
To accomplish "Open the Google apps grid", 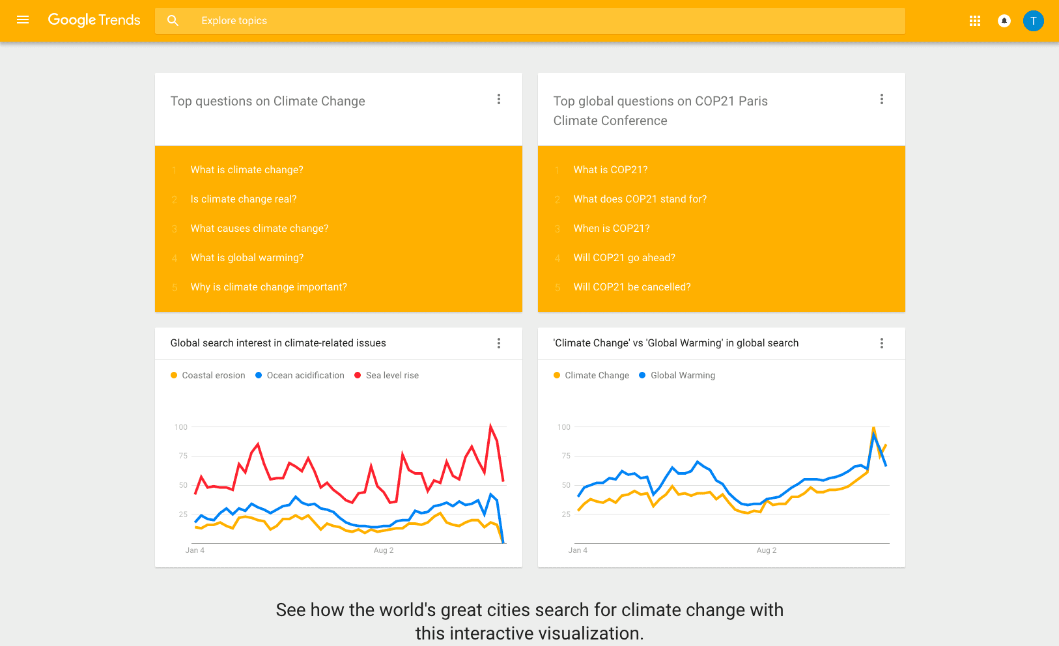I will (974, 21).
